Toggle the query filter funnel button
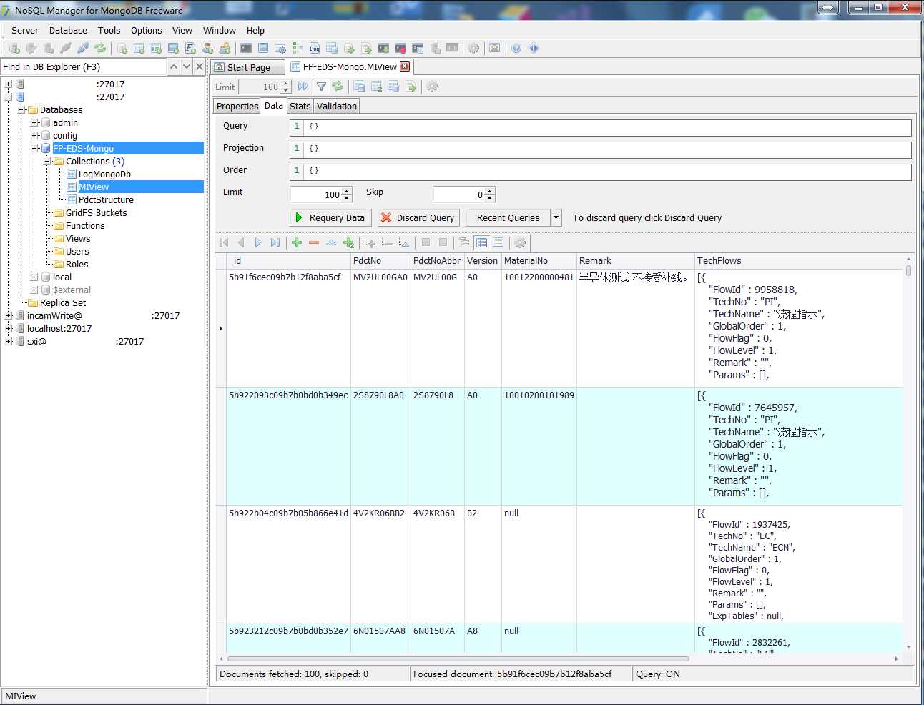 [322, 87]
